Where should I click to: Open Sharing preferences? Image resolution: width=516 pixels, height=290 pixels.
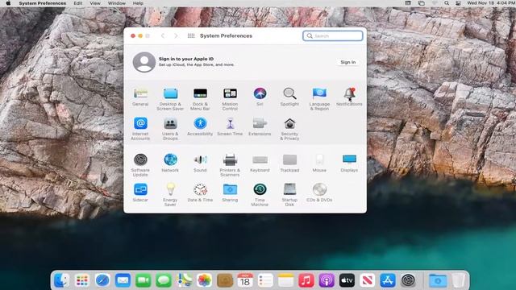tap(230, 193)
